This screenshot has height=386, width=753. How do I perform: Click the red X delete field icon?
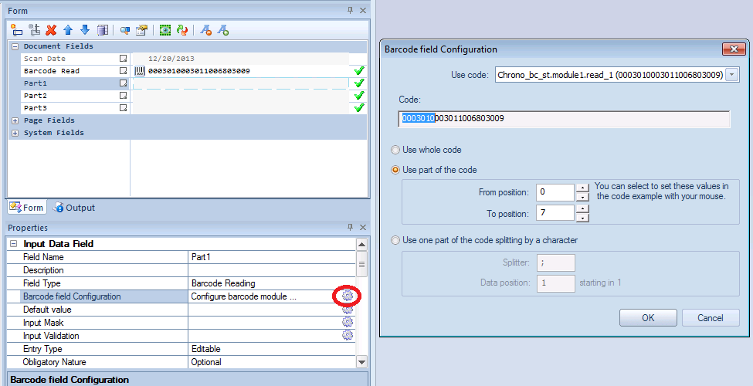pos(51,30)
